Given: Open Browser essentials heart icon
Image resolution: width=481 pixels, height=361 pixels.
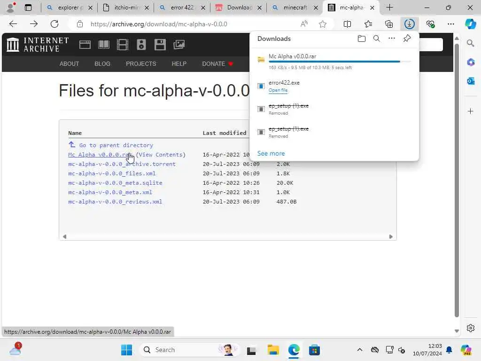Looking at the screenshot, I should [x=430, y=24].
